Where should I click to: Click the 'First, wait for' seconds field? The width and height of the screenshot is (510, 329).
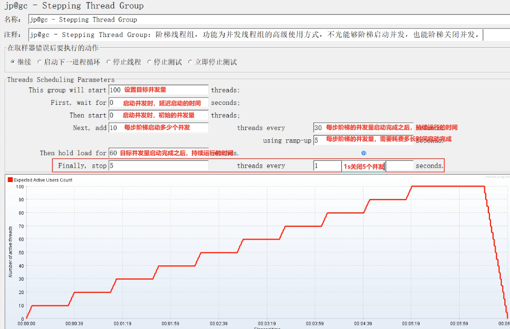[x=158, y=103]
